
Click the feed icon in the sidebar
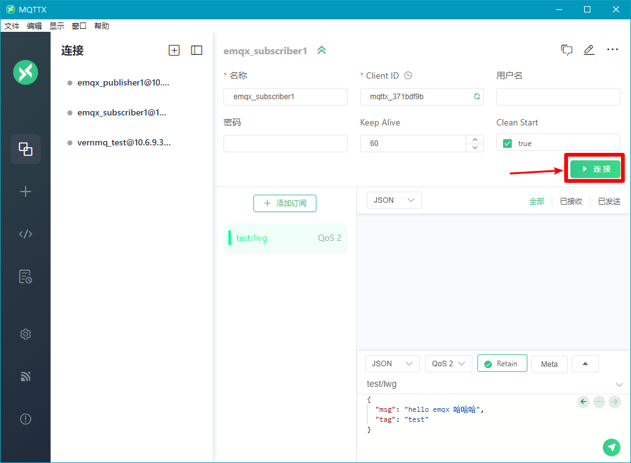tap(26, 376)
